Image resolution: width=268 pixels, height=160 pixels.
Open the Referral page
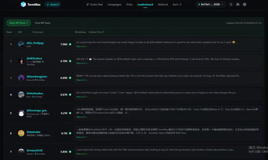click(163, 4)
